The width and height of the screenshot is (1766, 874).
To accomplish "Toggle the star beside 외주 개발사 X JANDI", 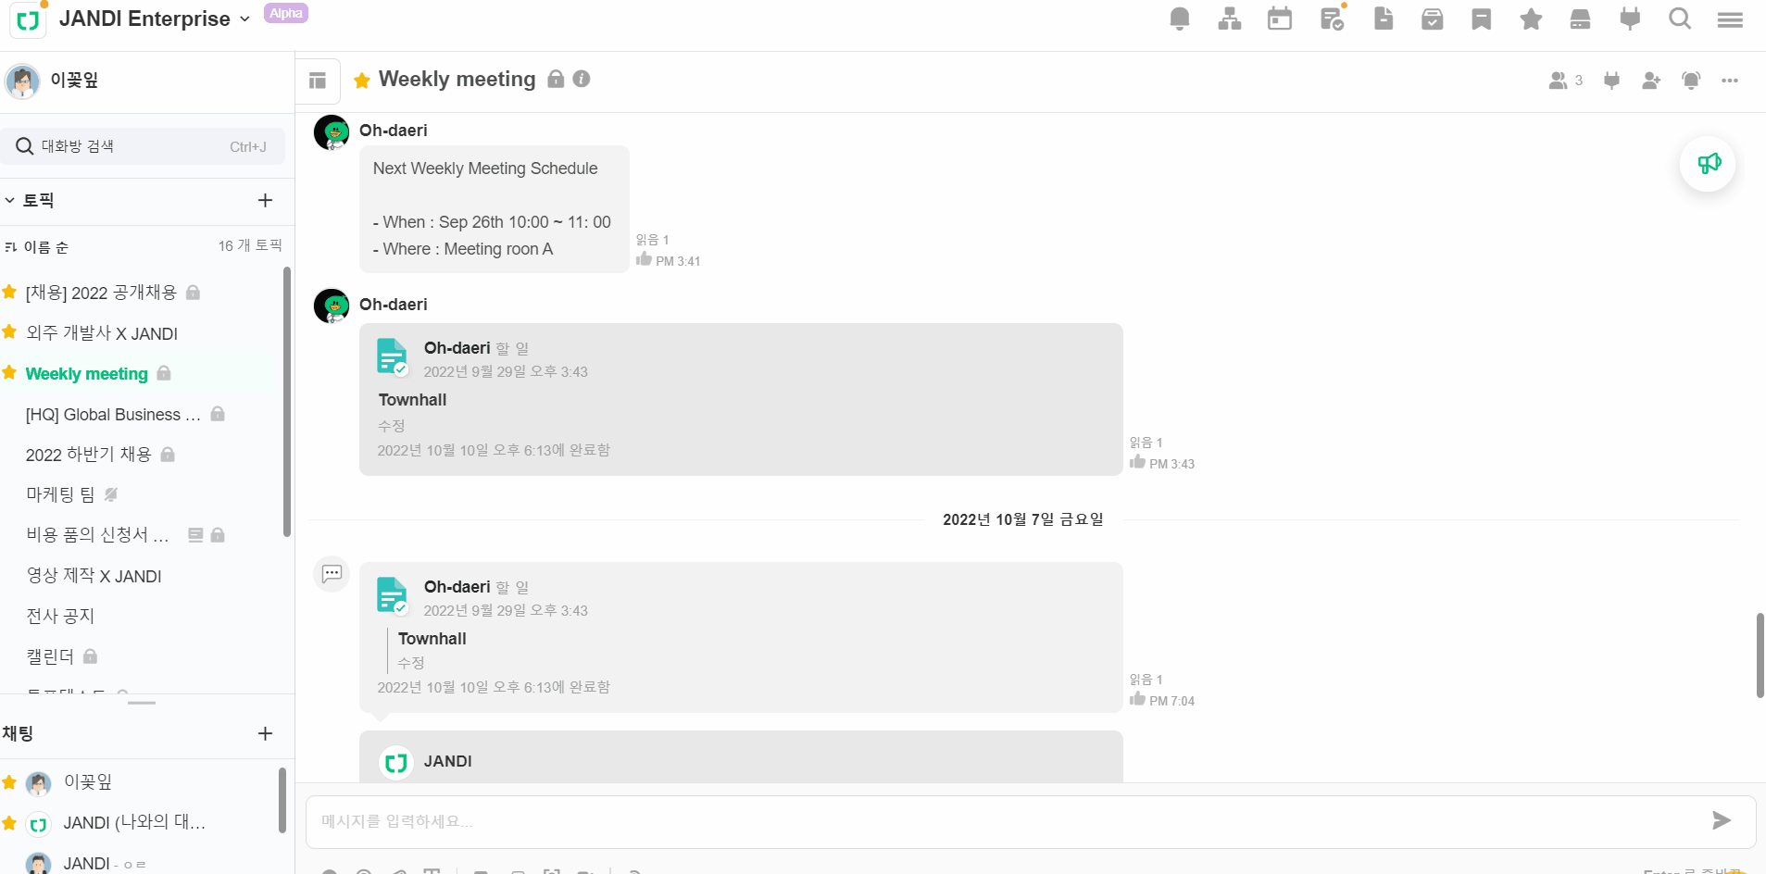I will [10, 332].
